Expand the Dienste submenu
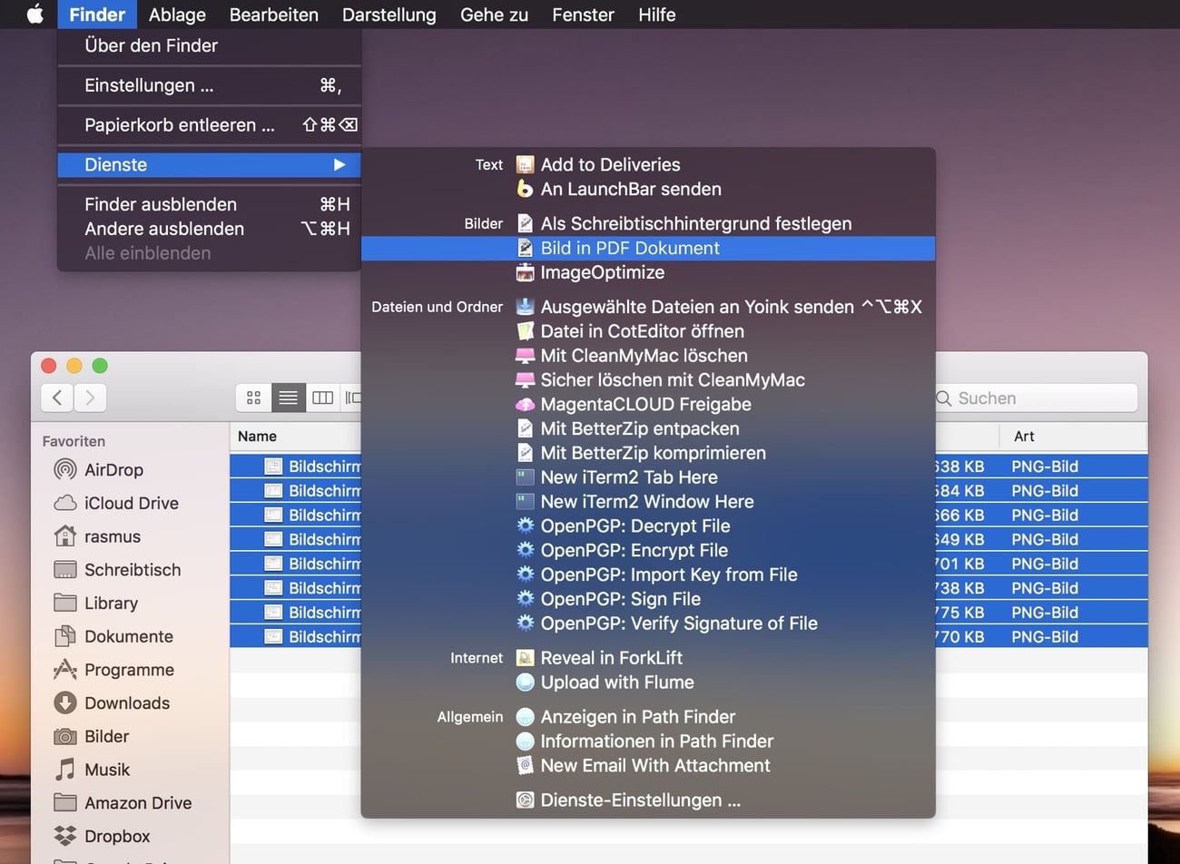The height and width of the screenshot is (864, 1180). point(209,165)
